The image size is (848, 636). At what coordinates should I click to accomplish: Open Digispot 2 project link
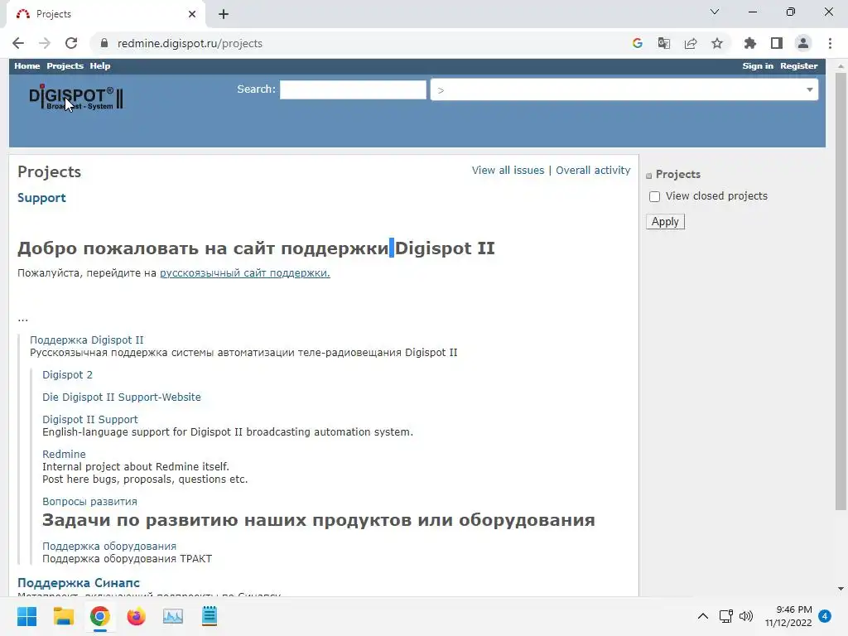[x=68, y=375]
